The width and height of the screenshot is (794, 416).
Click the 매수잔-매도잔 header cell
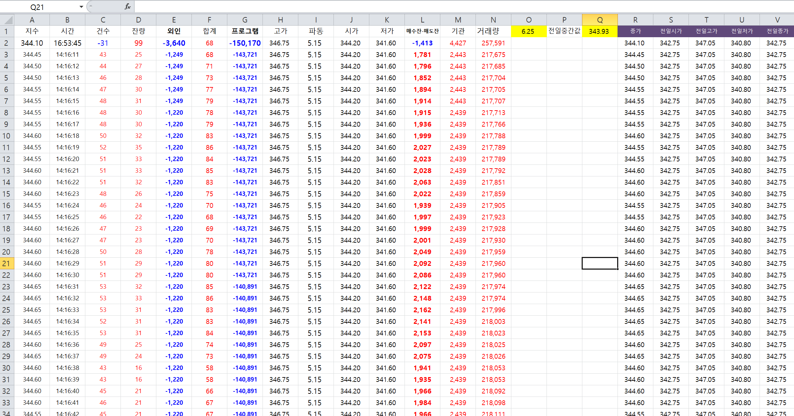click(x=422, y=31)
